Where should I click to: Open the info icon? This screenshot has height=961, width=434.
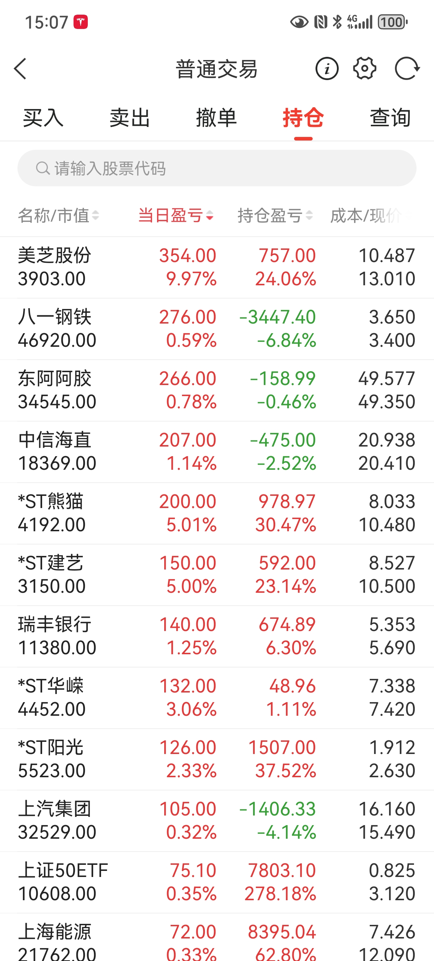click(327, 69)
